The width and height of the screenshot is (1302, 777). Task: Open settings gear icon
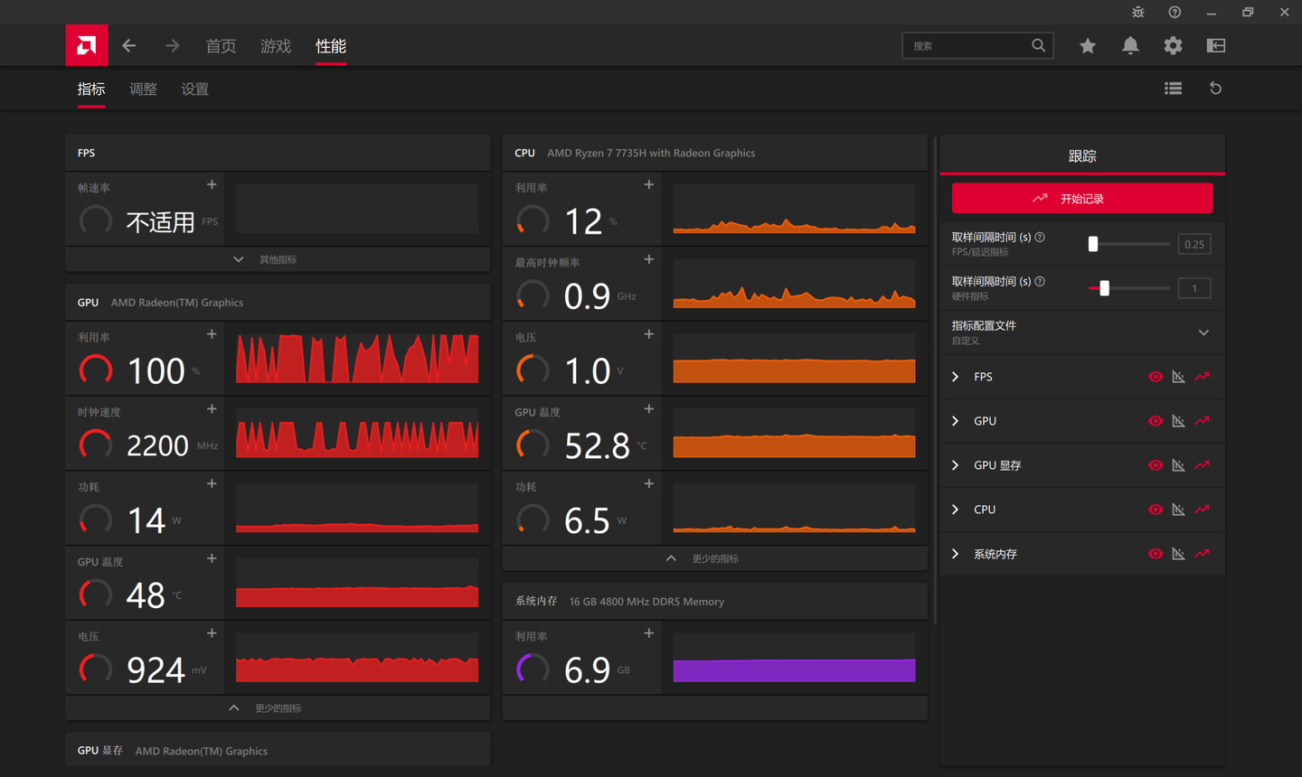coord(1173,45)
